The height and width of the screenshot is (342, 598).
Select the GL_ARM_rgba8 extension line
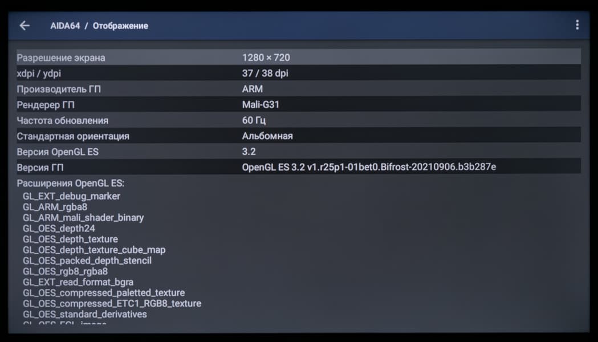click(55, 207)
